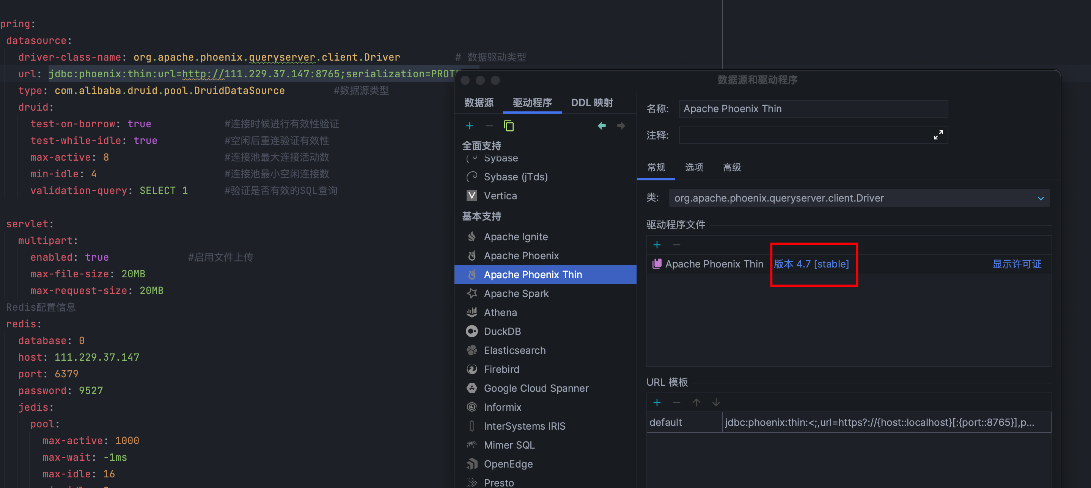Click max-request-size 20MB value
Viewport: 1091px width, 488px height.
tap(151, 291)
